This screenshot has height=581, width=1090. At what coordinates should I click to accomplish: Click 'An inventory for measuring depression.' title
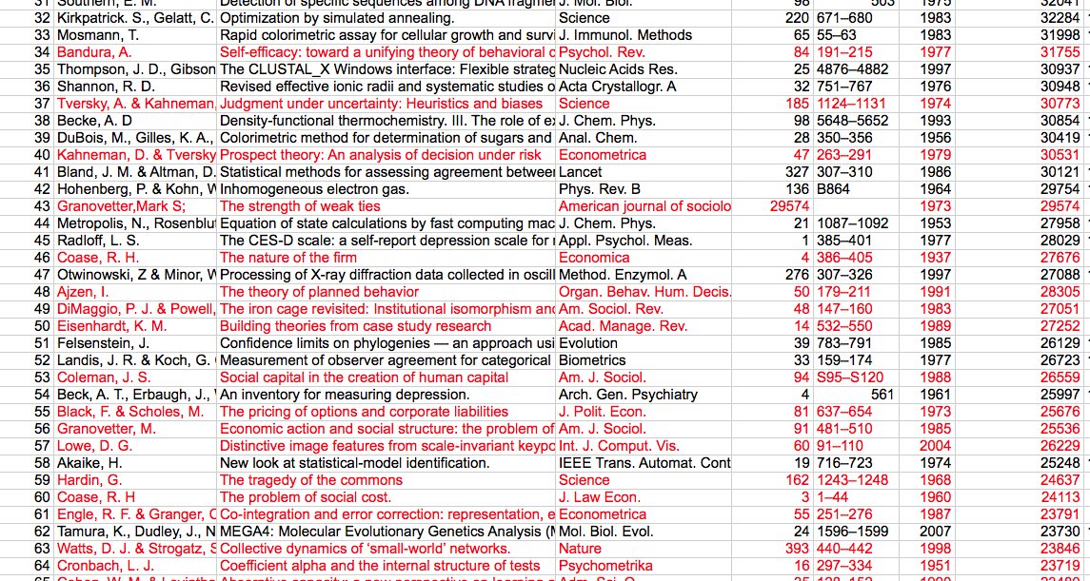386,395
